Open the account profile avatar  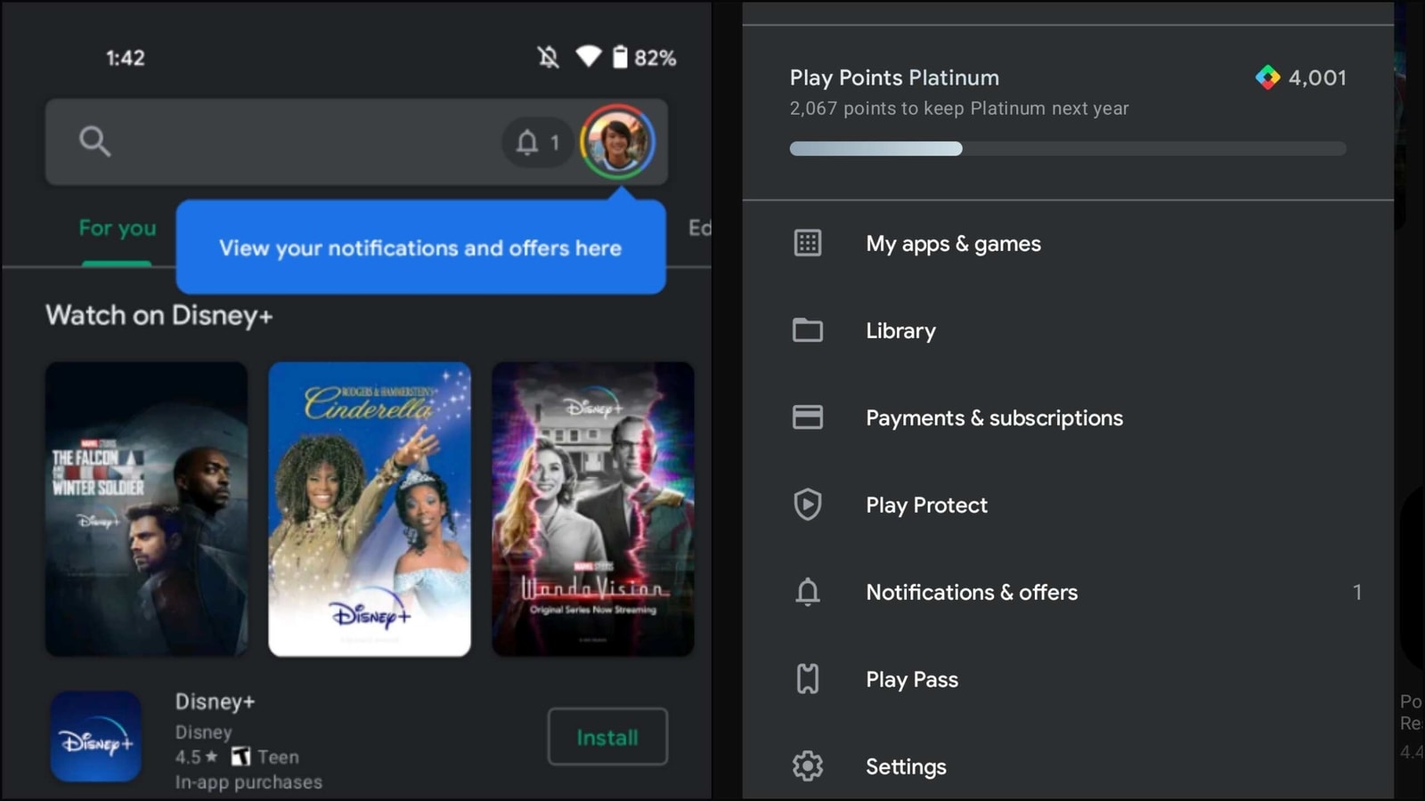click(x=617, y=142)
